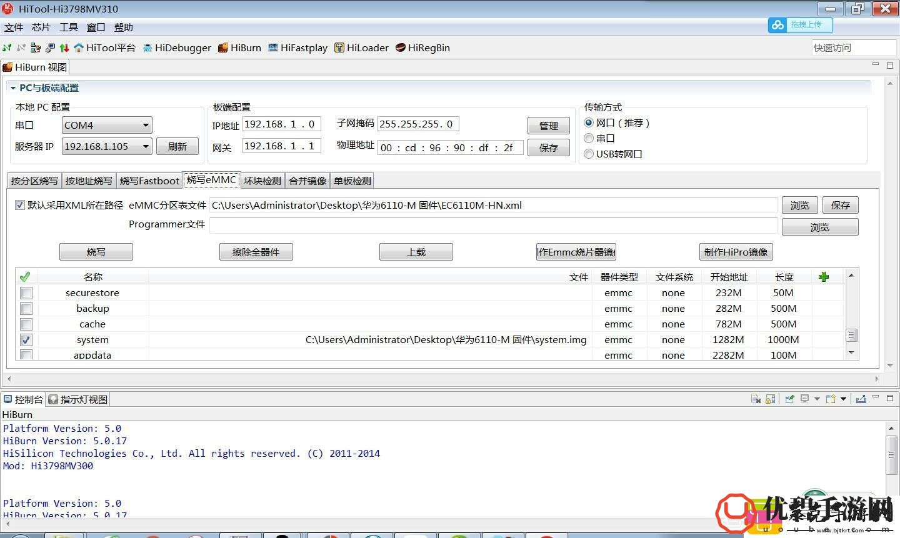Toggle 默认采用XML所在路径 checkbox
The height and width of the screenshot is (538, 900).
coord(20,205)
